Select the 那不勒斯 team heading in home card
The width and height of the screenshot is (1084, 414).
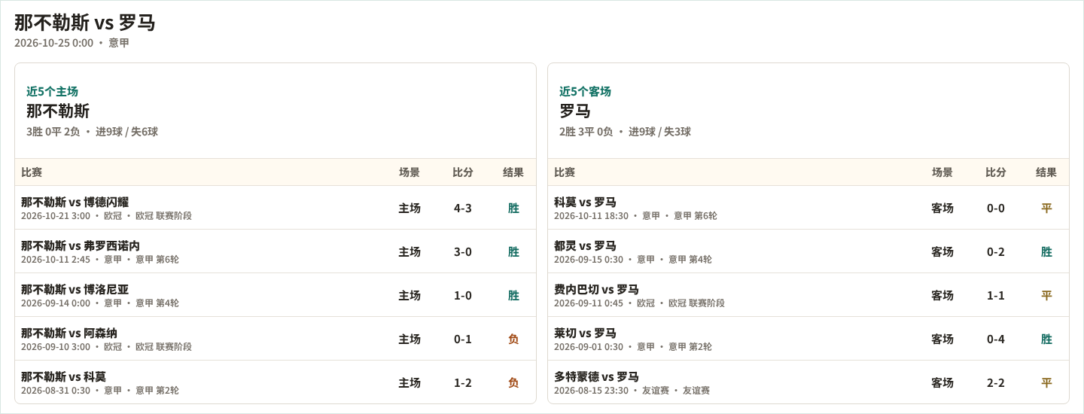point(58,111)
